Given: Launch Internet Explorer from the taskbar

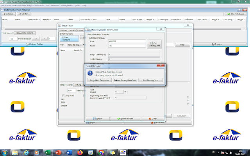Looking at the screenshot, I should click(x=26, y=152).
